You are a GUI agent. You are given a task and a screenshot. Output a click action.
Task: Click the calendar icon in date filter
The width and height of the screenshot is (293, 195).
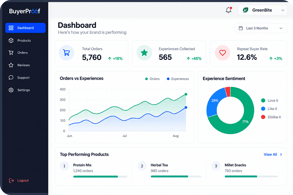[241, 28]
